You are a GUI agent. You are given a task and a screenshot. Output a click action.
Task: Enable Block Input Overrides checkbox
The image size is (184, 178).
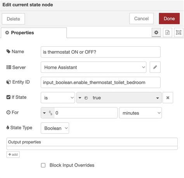(43, 165)
